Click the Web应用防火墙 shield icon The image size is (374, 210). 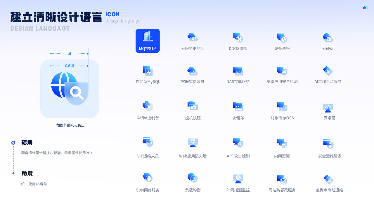pyautogui.click(x=193, y=142)
